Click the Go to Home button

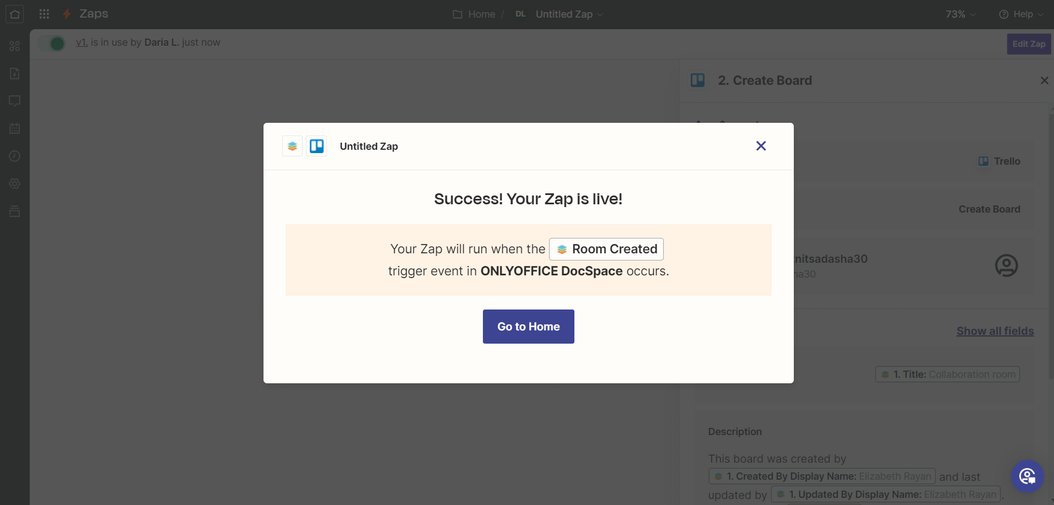click(528, 327)
